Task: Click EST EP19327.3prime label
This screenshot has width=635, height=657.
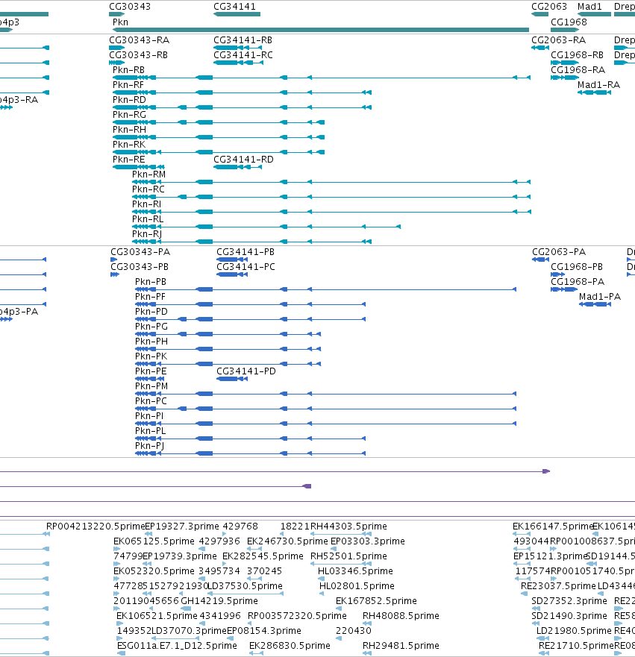Action: tap(182, 526)
